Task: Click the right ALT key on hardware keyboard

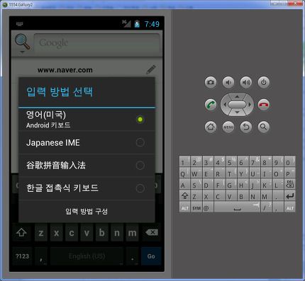Action: [290, 207]
